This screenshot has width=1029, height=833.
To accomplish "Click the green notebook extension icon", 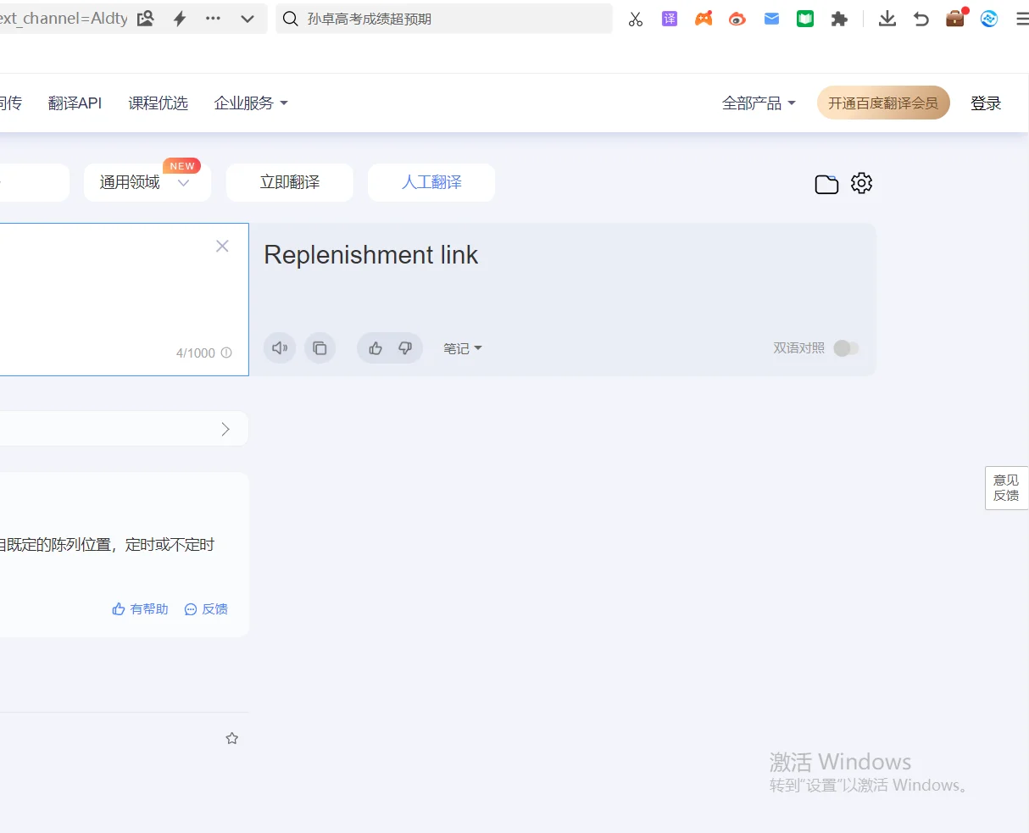I will pyautogui.click(x=805, y=19).
